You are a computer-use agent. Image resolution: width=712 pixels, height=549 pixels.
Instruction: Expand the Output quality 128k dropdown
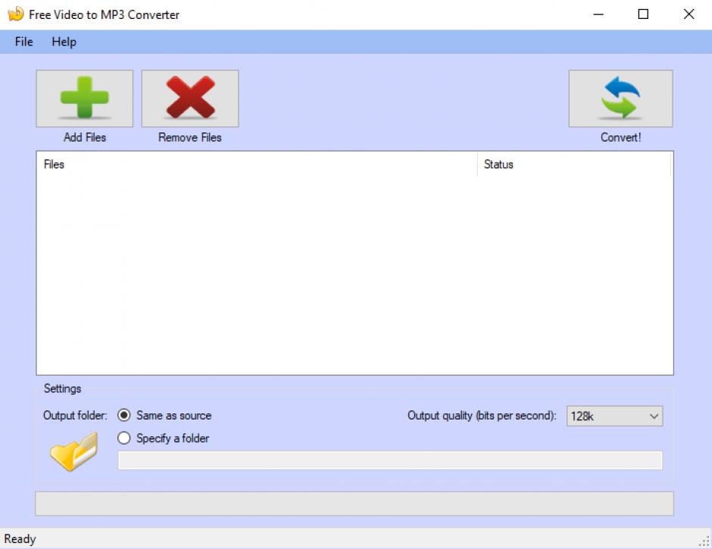614,416
